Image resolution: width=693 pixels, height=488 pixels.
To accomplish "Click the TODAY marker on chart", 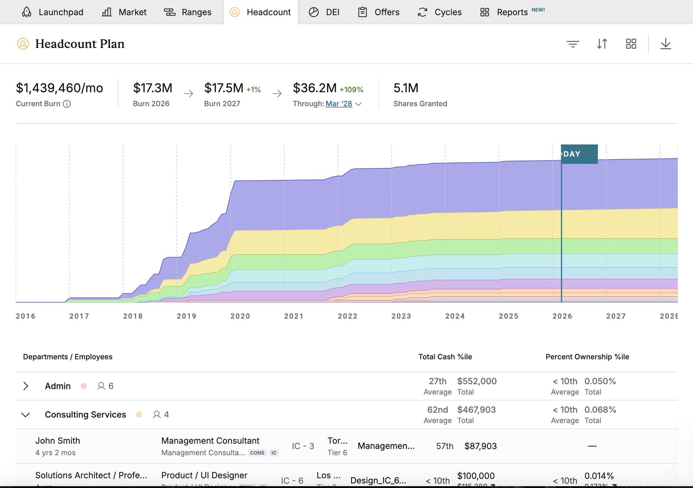I will [x=579, y=154].
